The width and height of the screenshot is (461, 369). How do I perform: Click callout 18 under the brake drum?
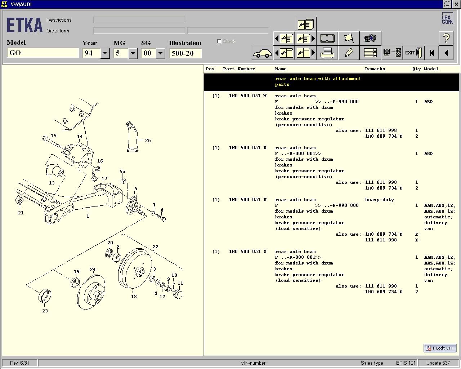[x=134, y=296]
